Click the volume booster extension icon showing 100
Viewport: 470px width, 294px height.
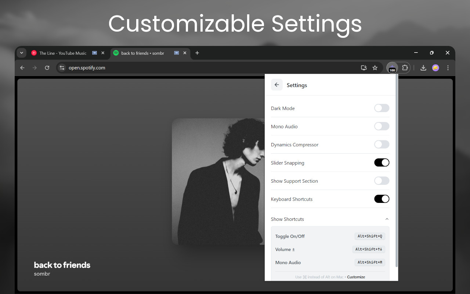tap(392, 68)
